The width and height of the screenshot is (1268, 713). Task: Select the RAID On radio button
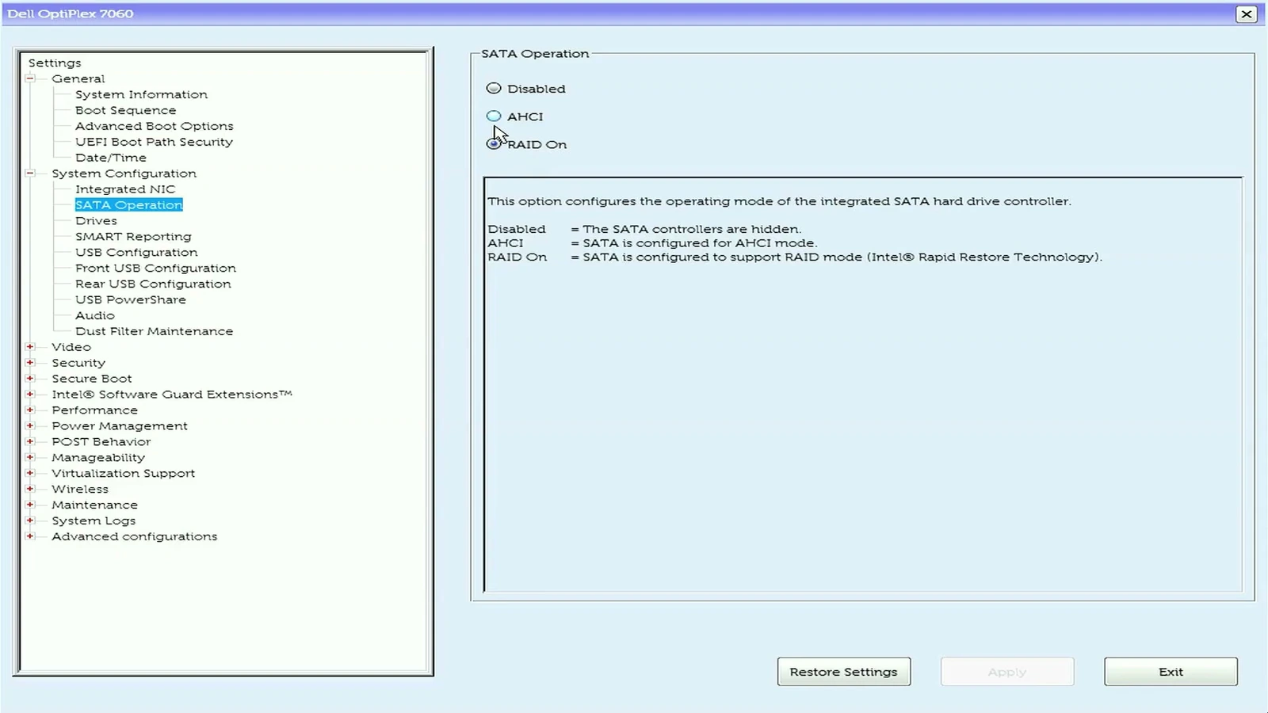click(x=494, y=143)
